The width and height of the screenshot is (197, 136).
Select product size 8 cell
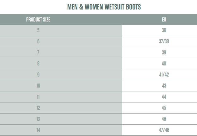61,64
